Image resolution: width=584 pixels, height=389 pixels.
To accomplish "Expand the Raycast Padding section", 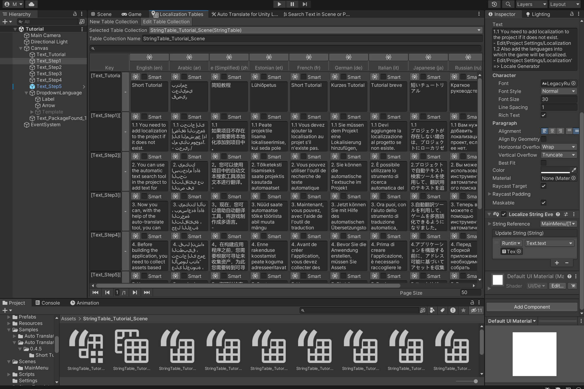I will [490, 194].
